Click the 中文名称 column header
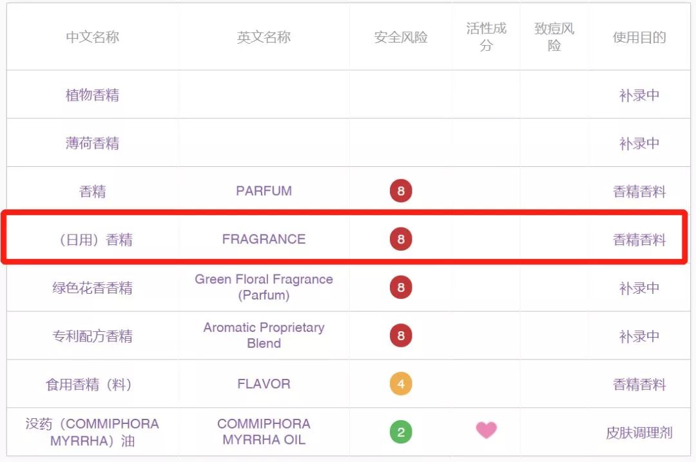 tap(92, 37)
